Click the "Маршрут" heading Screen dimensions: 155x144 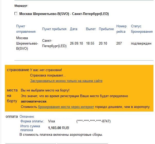[21, 5]
